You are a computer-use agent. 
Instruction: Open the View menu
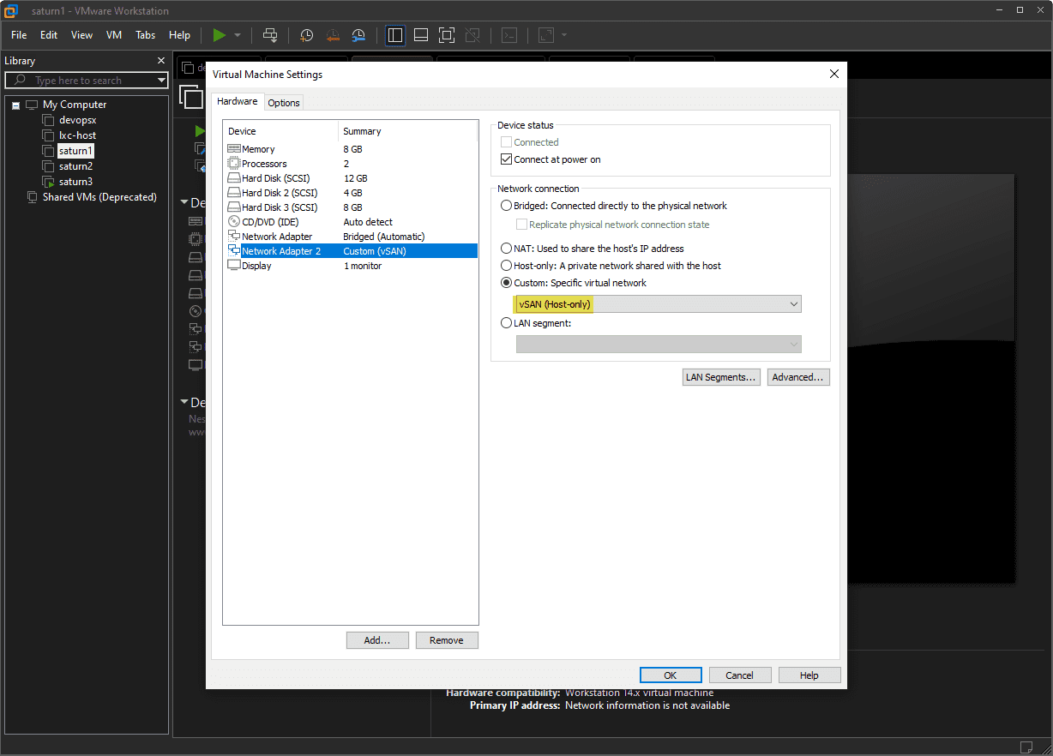click(x=81, y=35)
